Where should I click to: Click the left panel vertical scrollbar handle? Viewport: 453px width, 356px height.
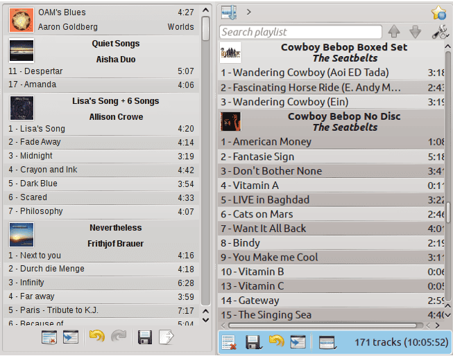coord(206,28)
